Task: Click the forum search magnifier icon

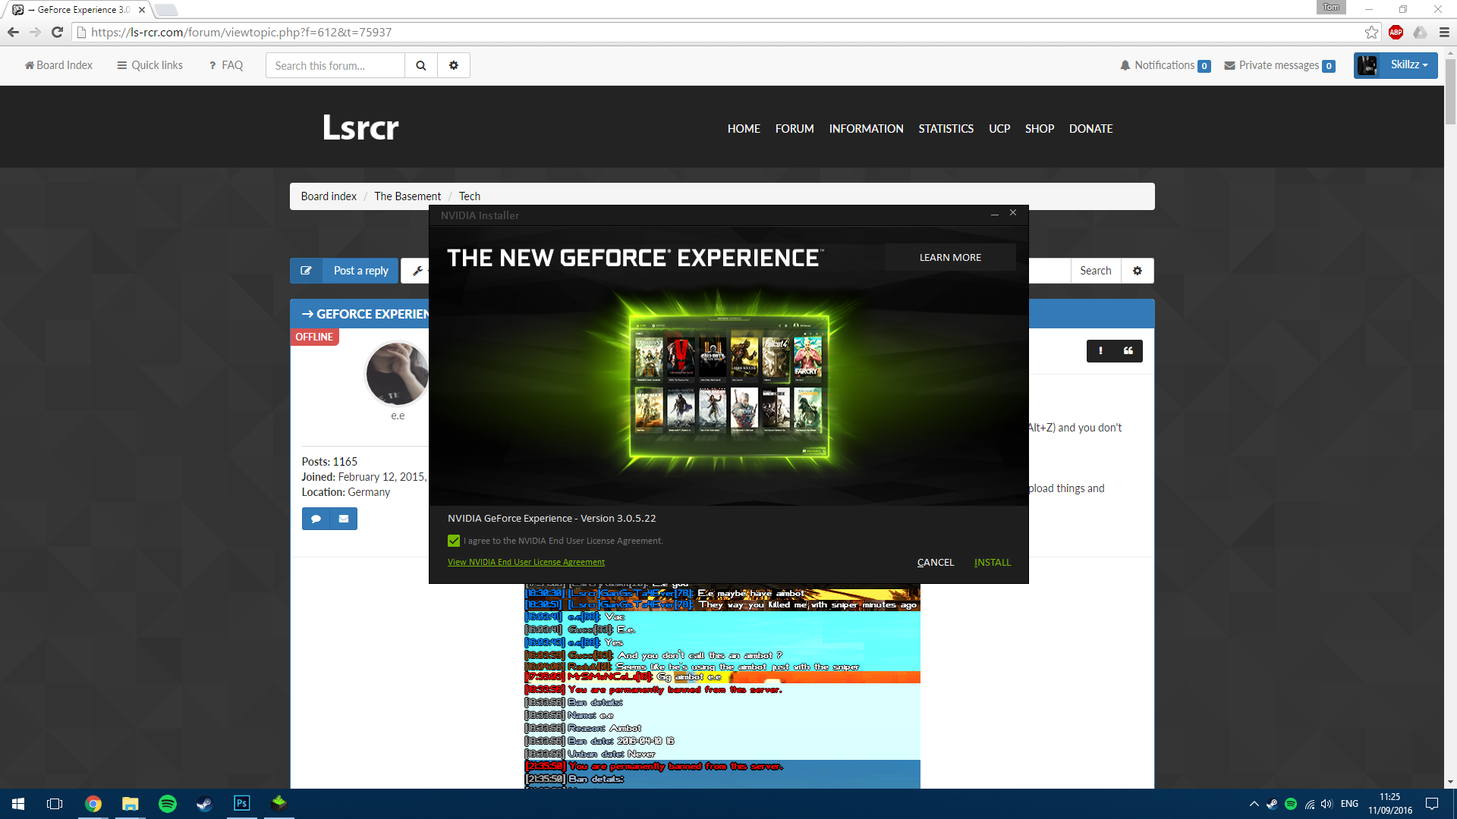Action: pos(421,65)
